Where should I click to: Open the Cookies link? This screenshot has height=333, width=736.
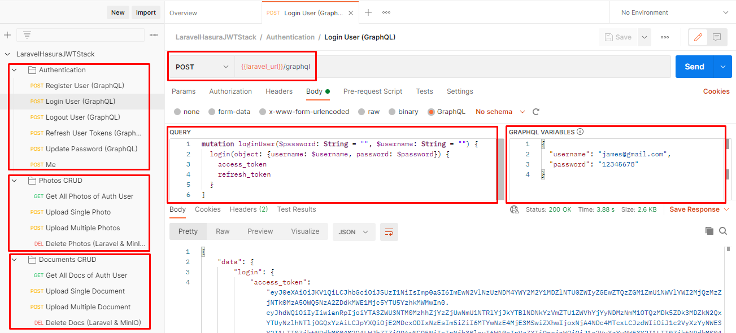716,91
